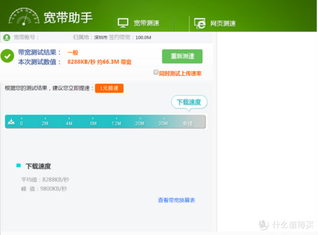Click the 30M mark on speed bar

point(163,123)
